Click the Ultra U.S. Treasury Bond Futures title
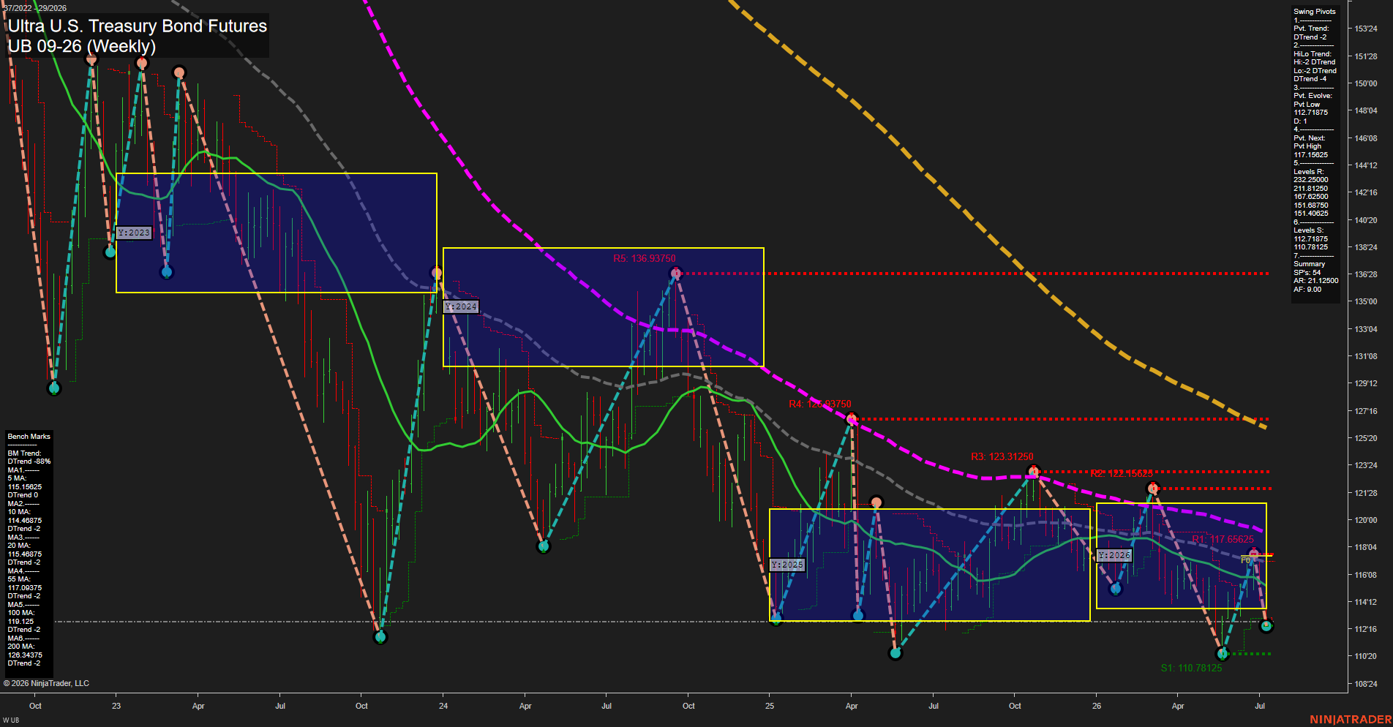 [138, 26]
